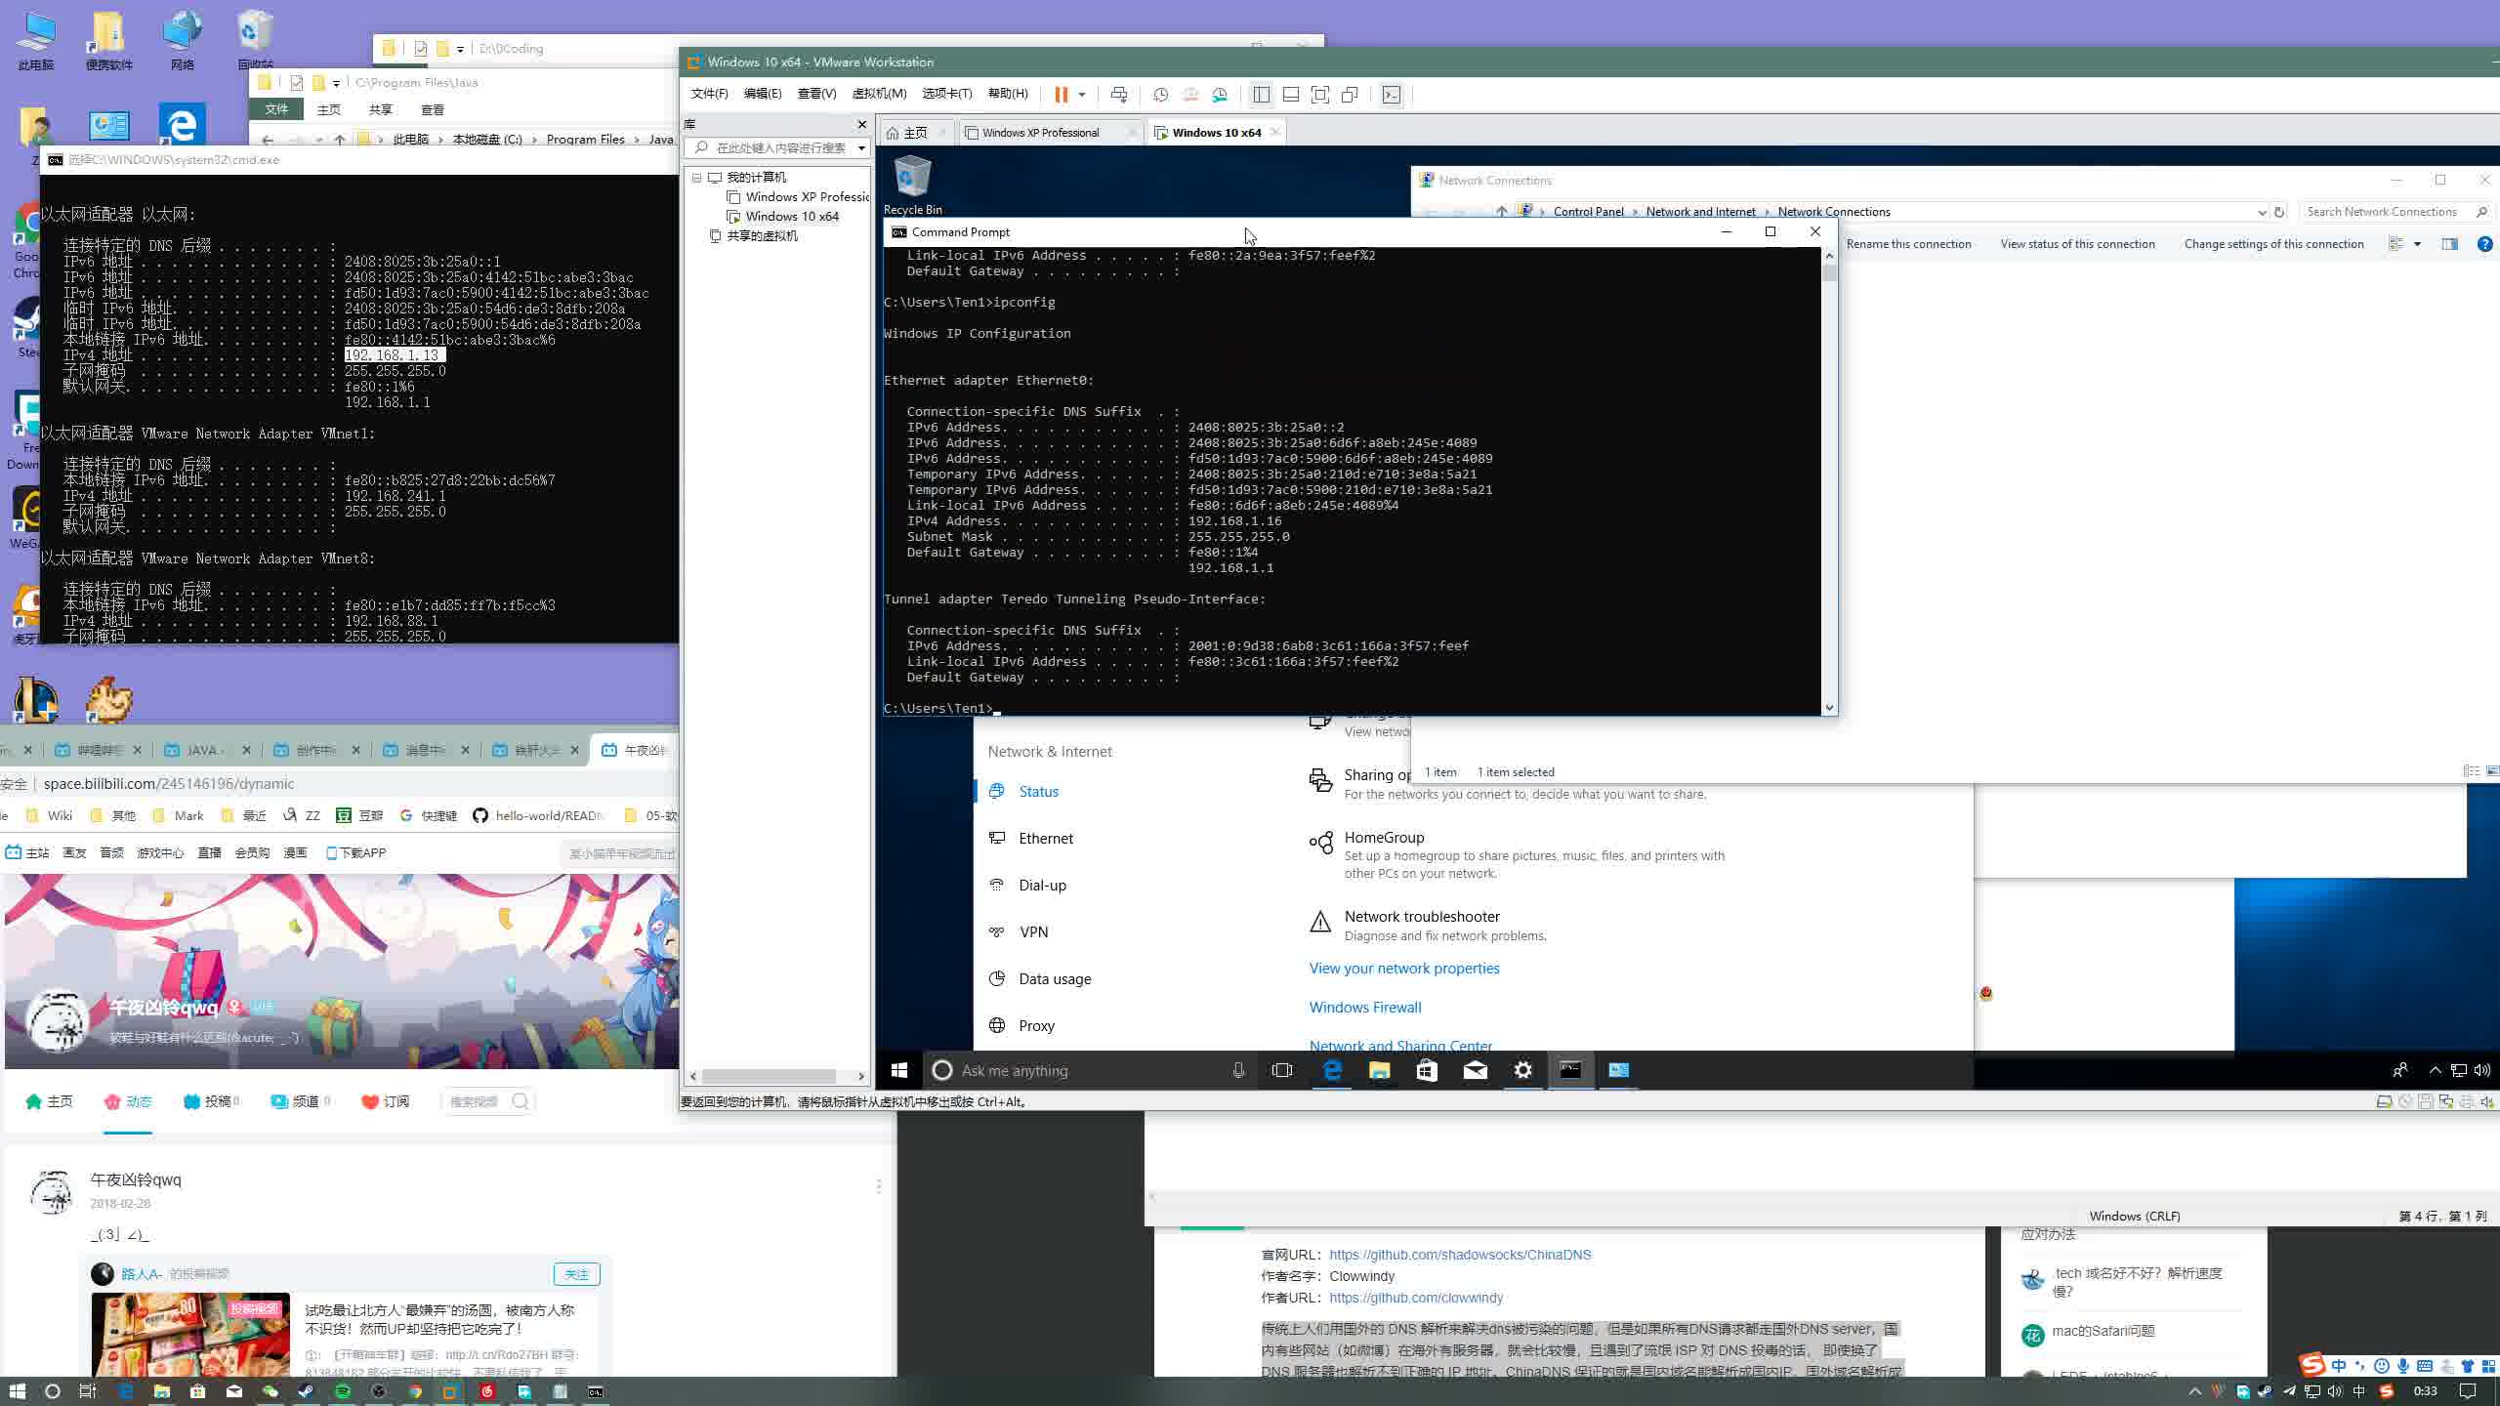The width and height of the screenshot is (2500, 1406).
Task: Switch to the 主页 tab in VMware
Action: click(915, 133)
